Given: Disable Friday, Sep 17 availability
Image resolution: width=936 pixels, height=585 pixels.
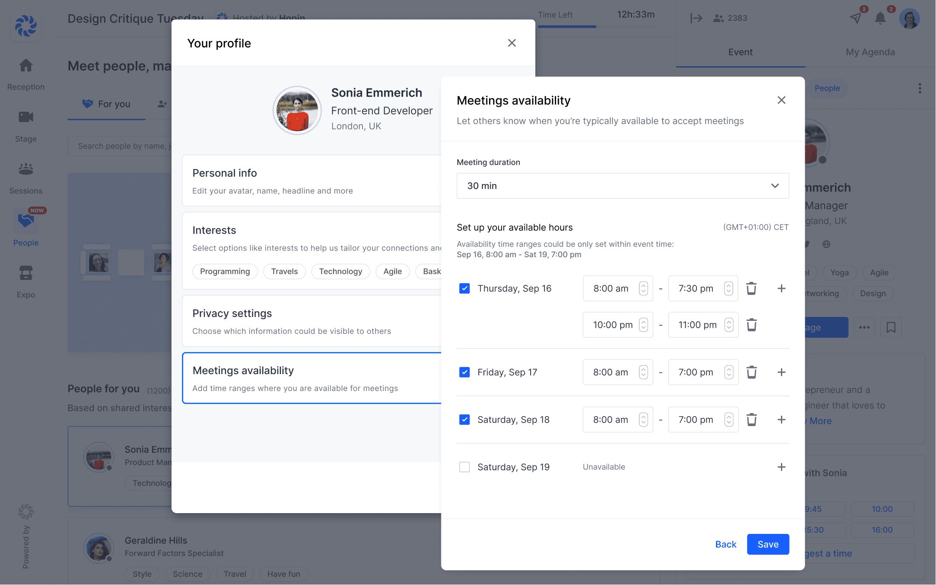Looking at the screenshot, I should 464,372.
